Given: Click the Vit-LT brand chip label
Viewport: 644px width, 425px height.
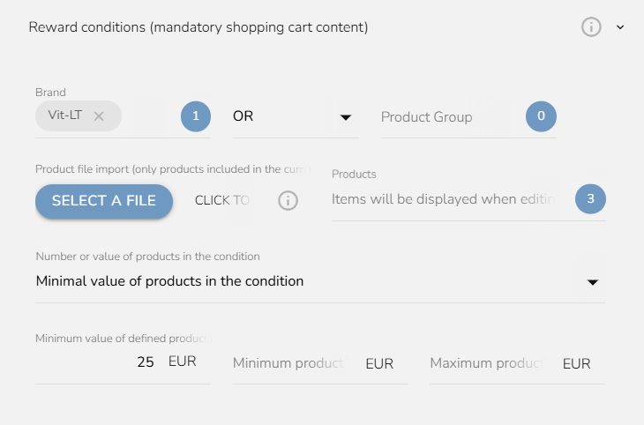Looking at the screenshot, I should (x=65, y=116).
